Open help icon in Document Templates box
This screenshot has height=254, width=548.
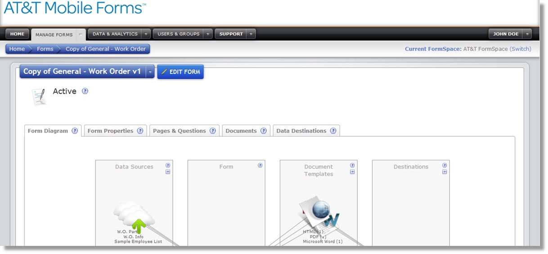click(x=352, y=165)
